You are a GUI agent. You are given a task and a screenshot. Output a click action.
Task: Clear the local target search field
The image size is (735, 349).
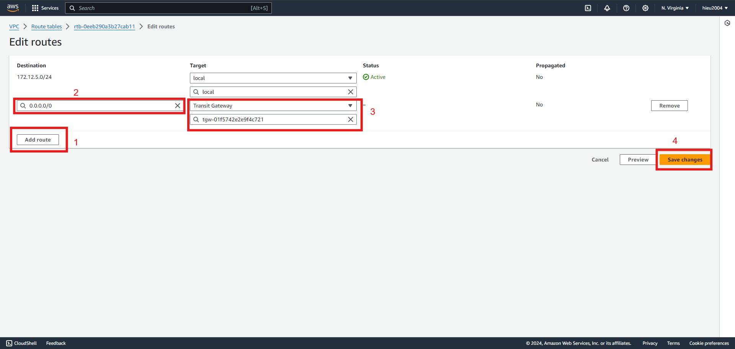[x=351, y=92]
